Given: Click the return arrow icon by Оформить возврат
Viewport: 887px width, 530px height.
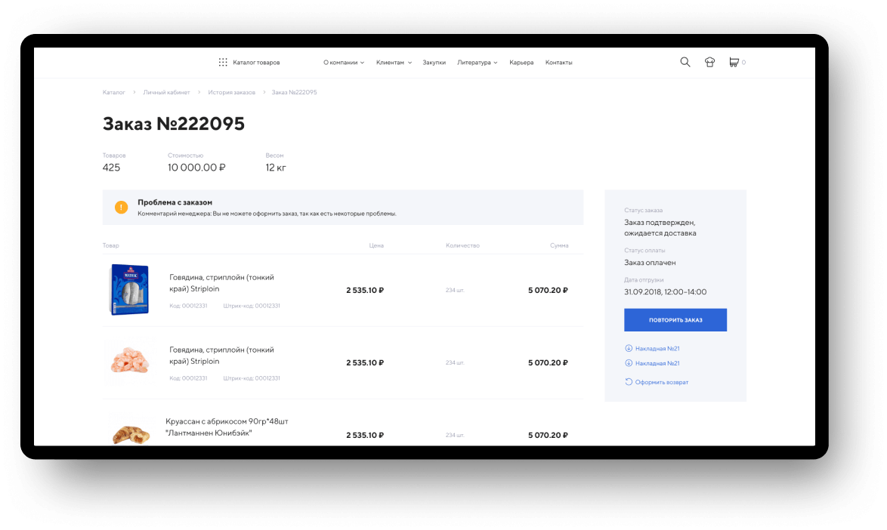Looking at the screenshot, I should [629, 382].
